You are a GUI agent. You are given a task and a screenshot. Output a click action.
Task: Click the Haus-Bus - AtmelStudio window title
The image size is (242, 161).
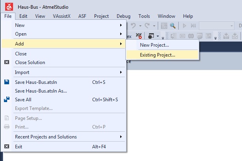[x=43, y=7]
